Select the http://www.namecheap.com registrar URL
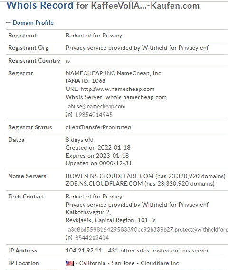The height and width of the screenshot is (270, 228). point(117,89)
